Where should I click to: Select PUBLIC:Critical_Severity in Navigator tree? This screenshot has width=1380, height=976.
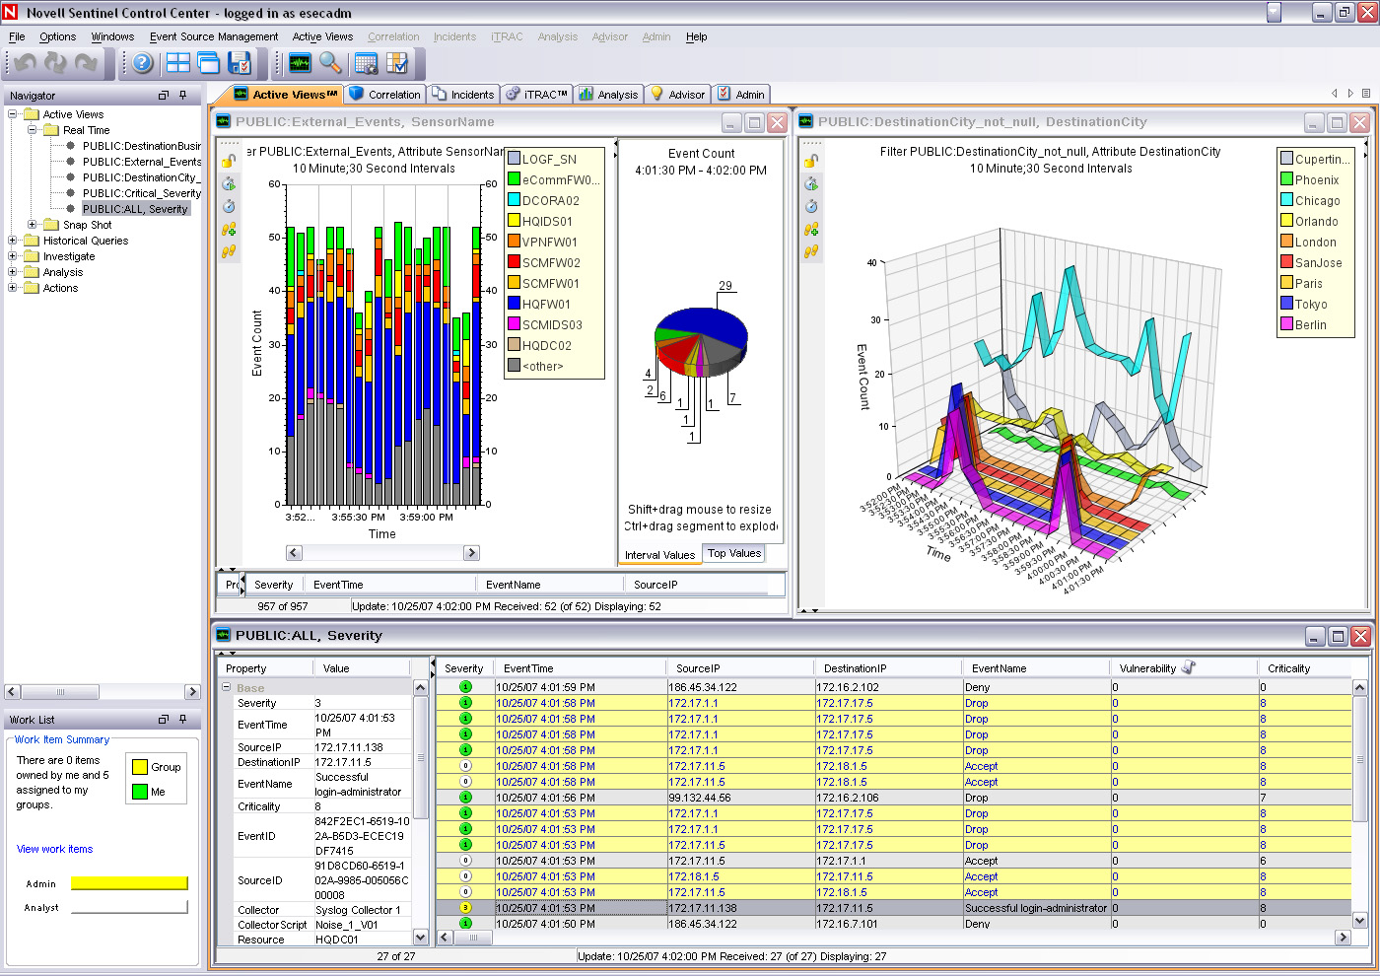click(142, 193)
